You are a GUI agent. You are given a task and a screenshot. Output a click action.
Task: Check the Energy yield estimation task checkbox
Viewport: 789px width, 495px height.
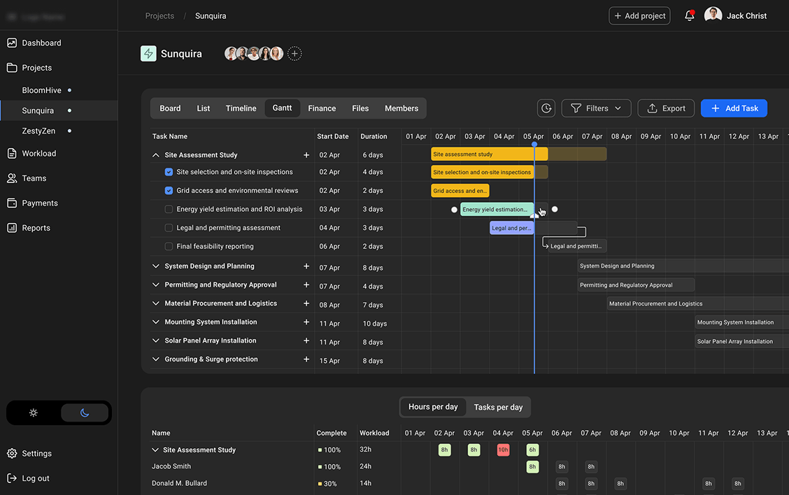coord(168,208)
